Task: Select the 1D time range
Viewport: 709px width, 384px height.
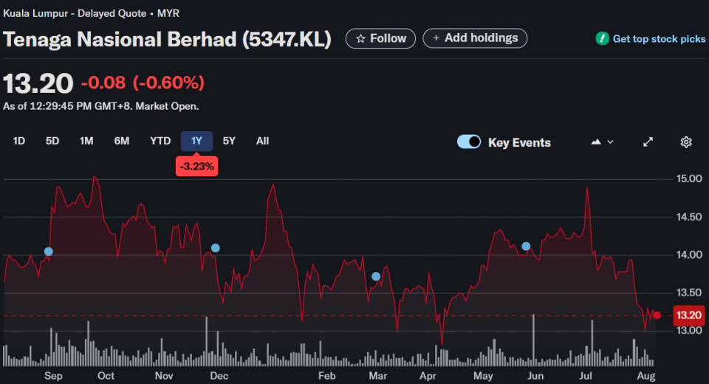Action: [19, 142]
